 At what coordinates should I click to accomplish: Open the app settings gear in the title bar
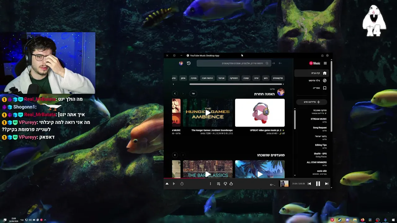[x=327, y=55]
